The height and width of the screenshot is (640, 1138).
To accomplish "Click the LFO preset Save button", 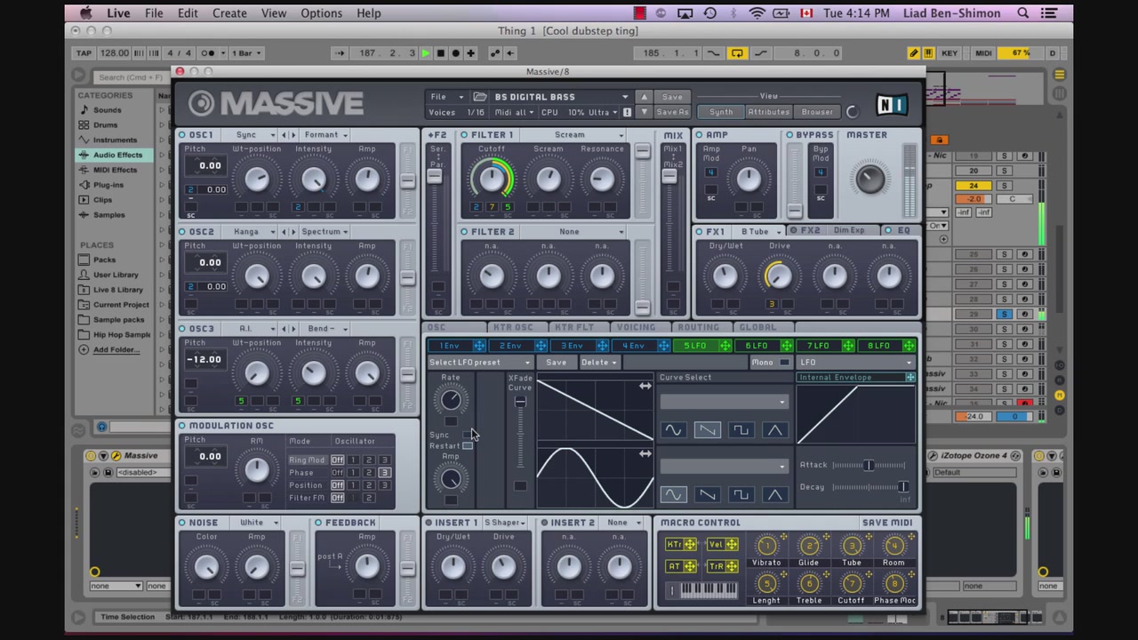I will [556, 363].
